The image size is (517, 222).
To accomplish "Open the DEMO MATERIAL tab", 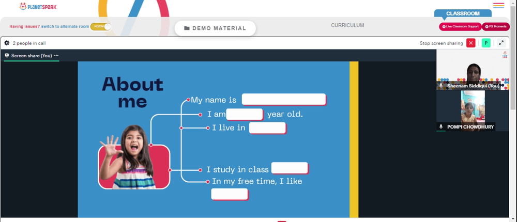I will point(215,28).
